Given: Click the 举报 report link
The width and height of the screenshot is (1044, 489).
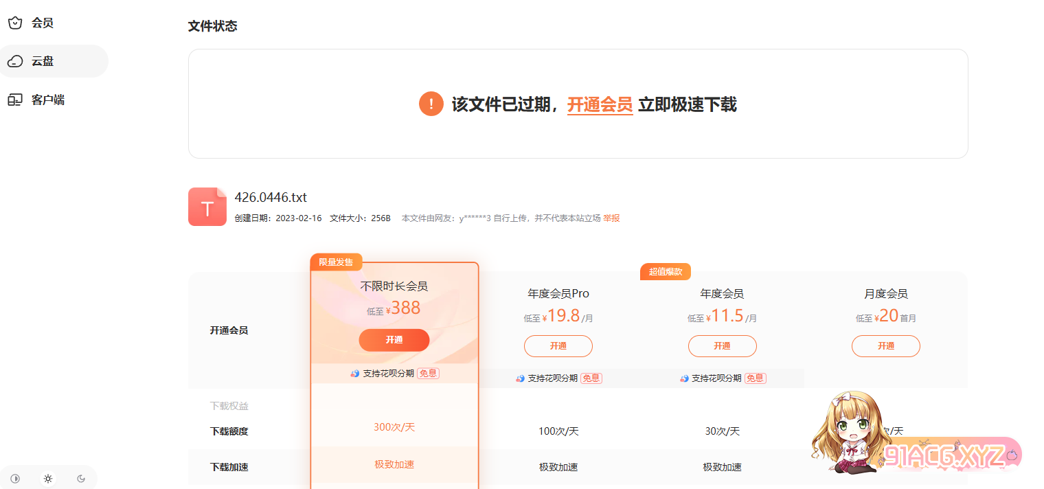Looking at the screenshot, I should (611, 218).
